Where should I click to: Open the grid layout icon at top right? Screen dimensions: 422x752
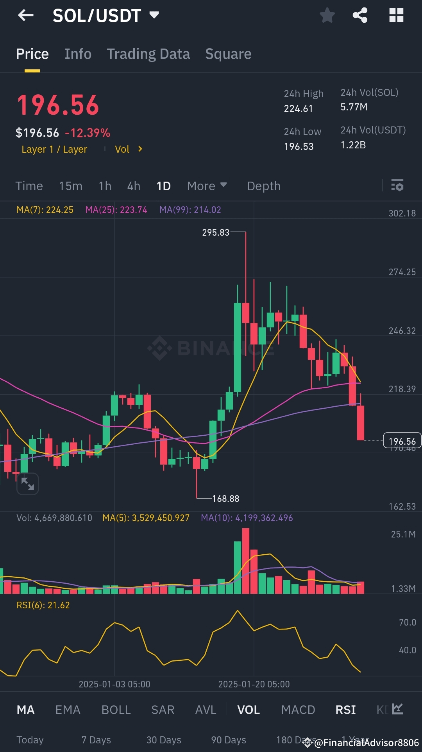397,16
